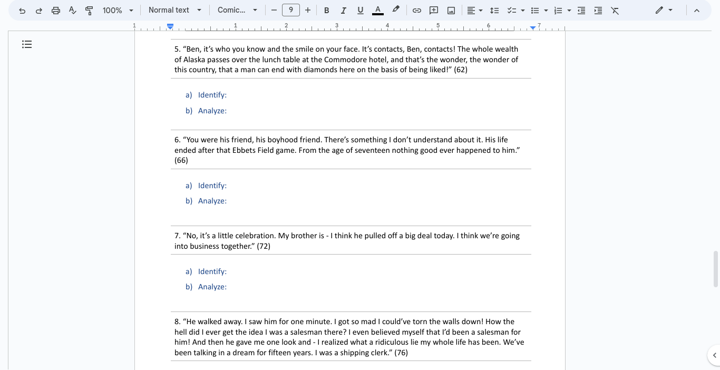
Task: Expand checklist options arrow
Action: click(x=523, y=11)
